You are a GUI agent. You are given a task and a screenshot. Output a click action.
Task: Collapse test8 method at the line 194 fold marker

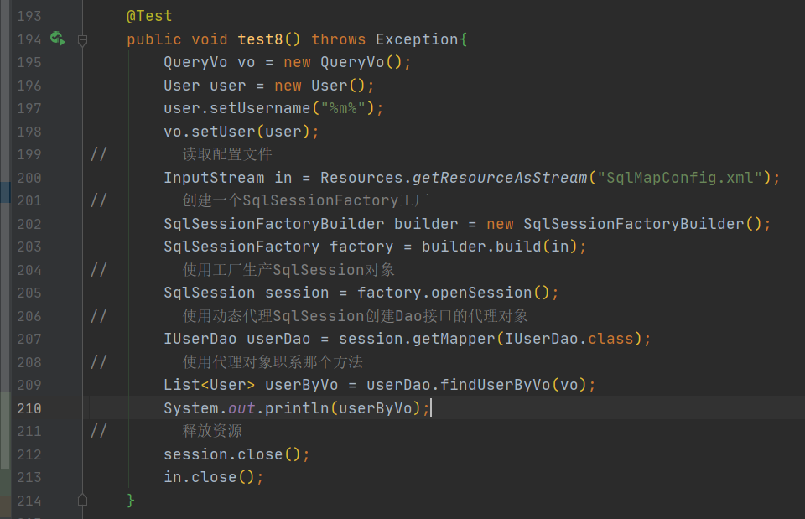(82, 39)
